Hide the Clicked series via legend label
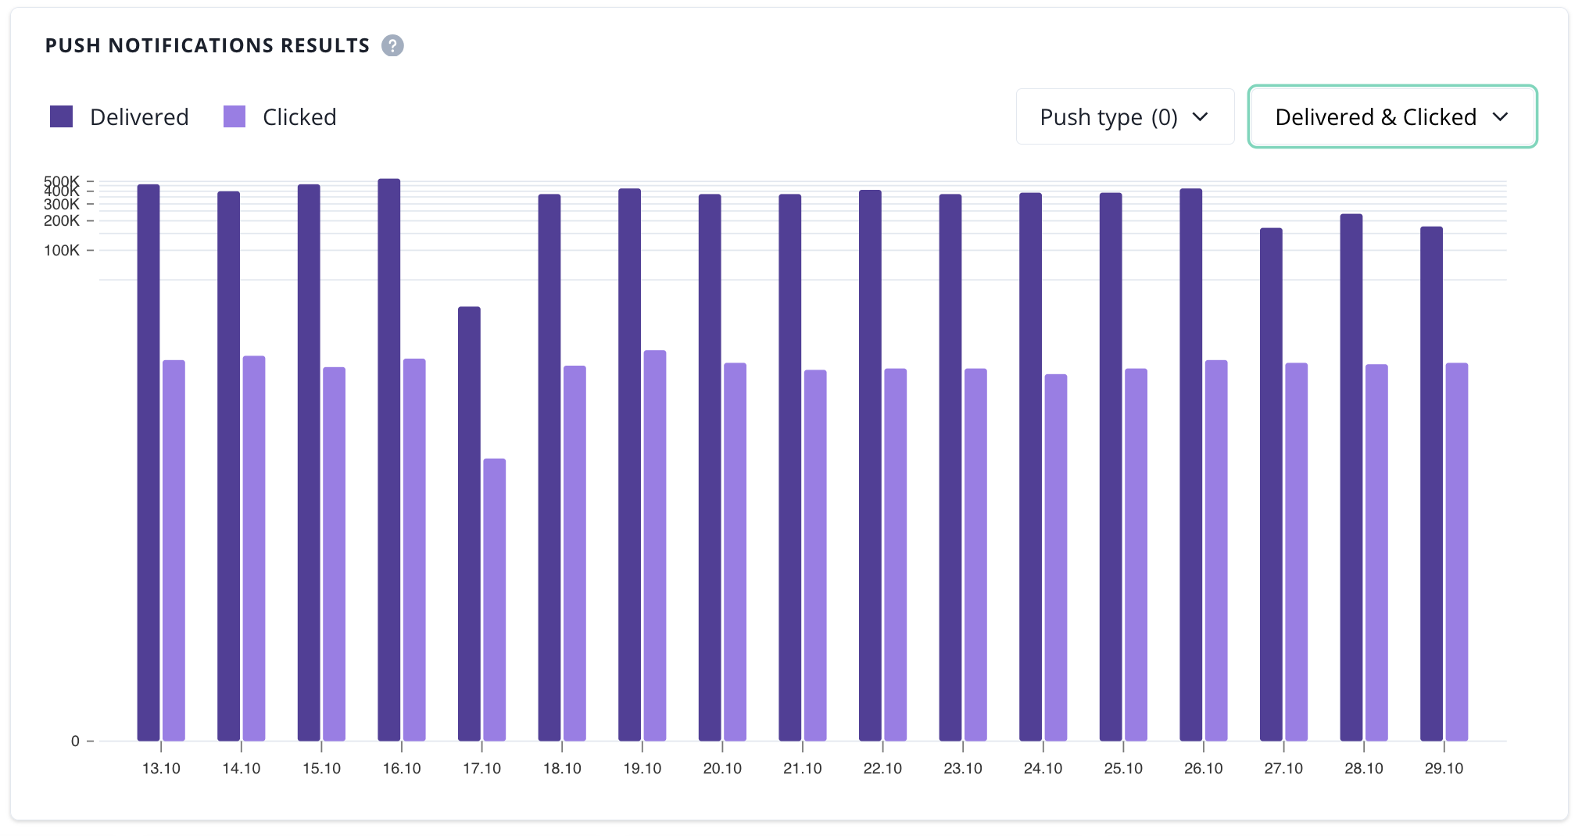 (x=299, y=117)
